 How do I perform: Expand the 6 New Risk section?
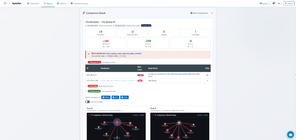[93, 86]
